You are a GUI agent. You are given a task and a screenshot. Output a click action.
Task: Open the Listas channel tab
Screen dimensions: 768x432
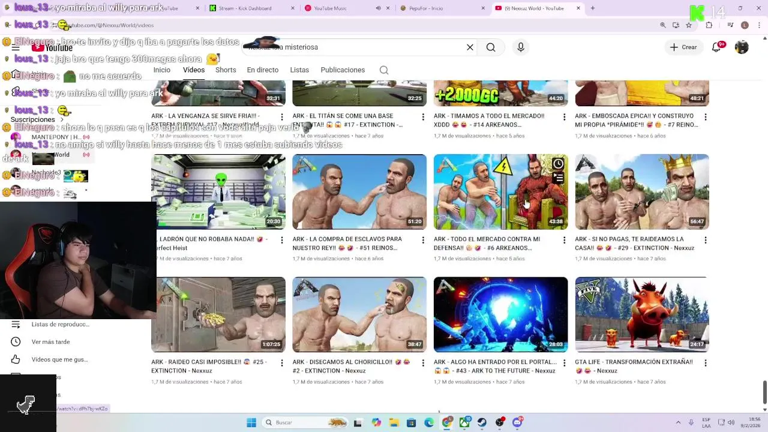[x=299, y=70]
